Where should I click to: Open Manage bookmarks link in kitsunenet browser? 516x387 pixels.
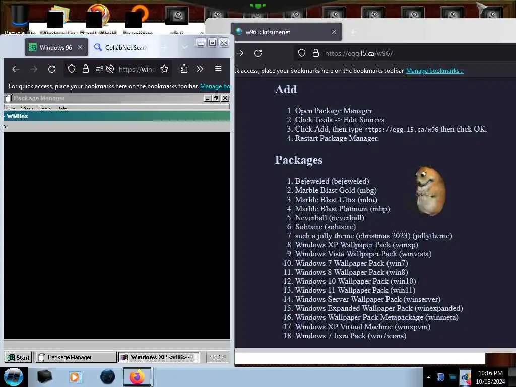pyautogui.click(x=434, y=71)
